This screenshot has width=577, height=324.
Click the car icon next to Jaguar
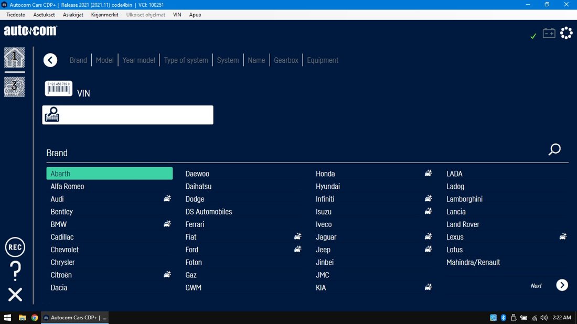(428, 236)
